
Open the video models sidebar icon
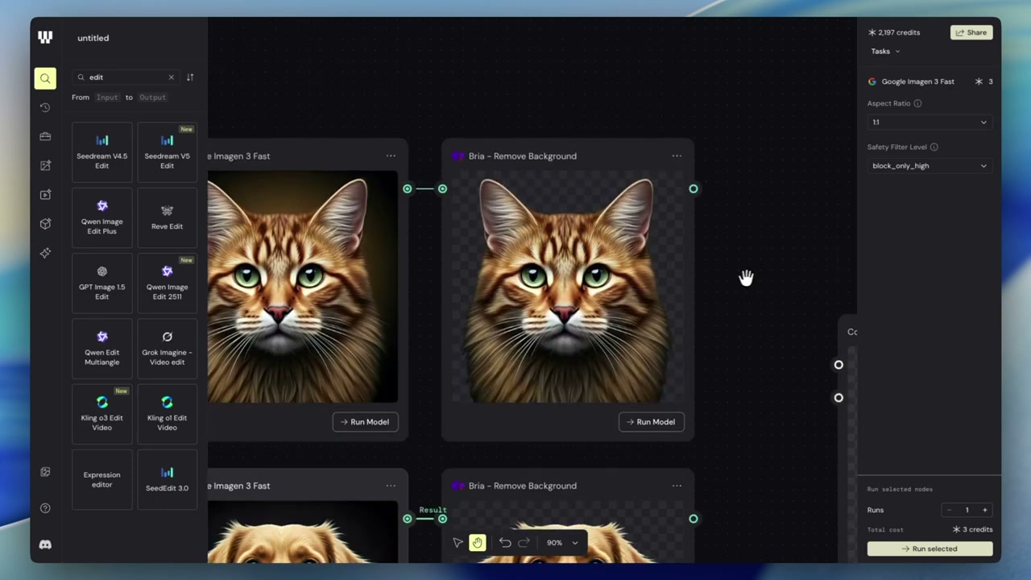coord(45,194)
